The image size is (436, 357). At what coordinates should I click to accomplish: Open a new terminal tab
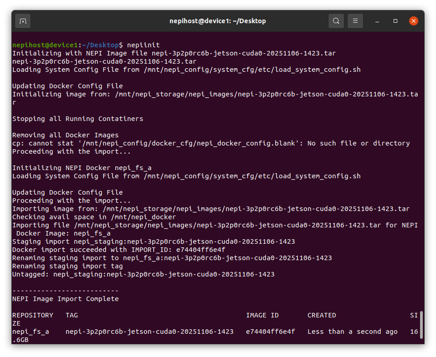[22, 20]
